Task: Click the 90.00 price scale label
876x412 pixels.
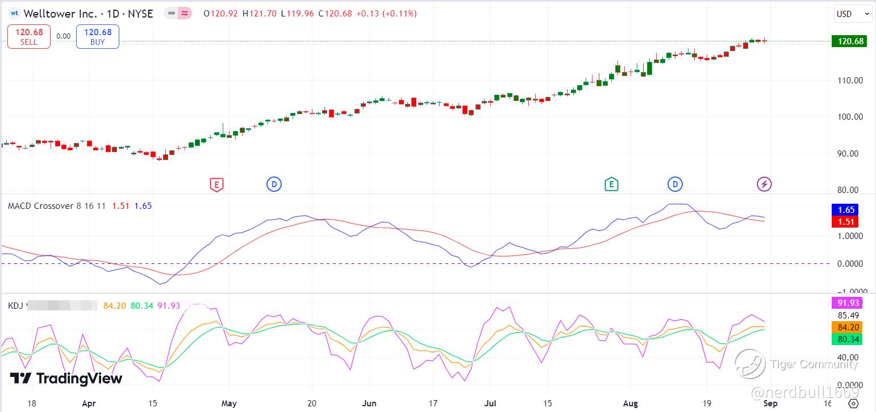Action: (849, 153)
